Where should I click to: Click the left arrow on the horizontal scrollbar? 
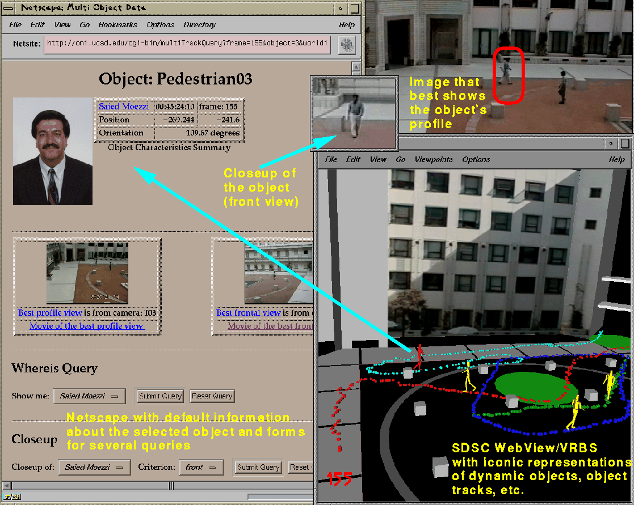point(6,486)
